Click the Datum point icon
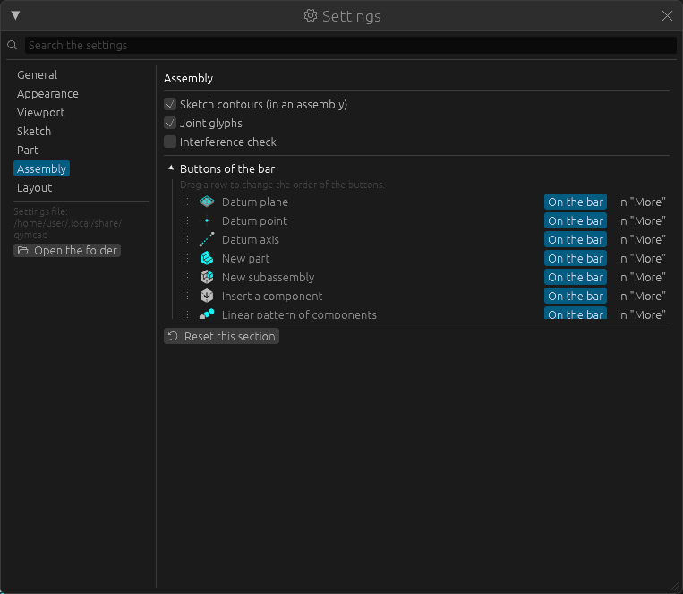Image resolution: width=683 pixels, height=594 pixels. [207, 220]
